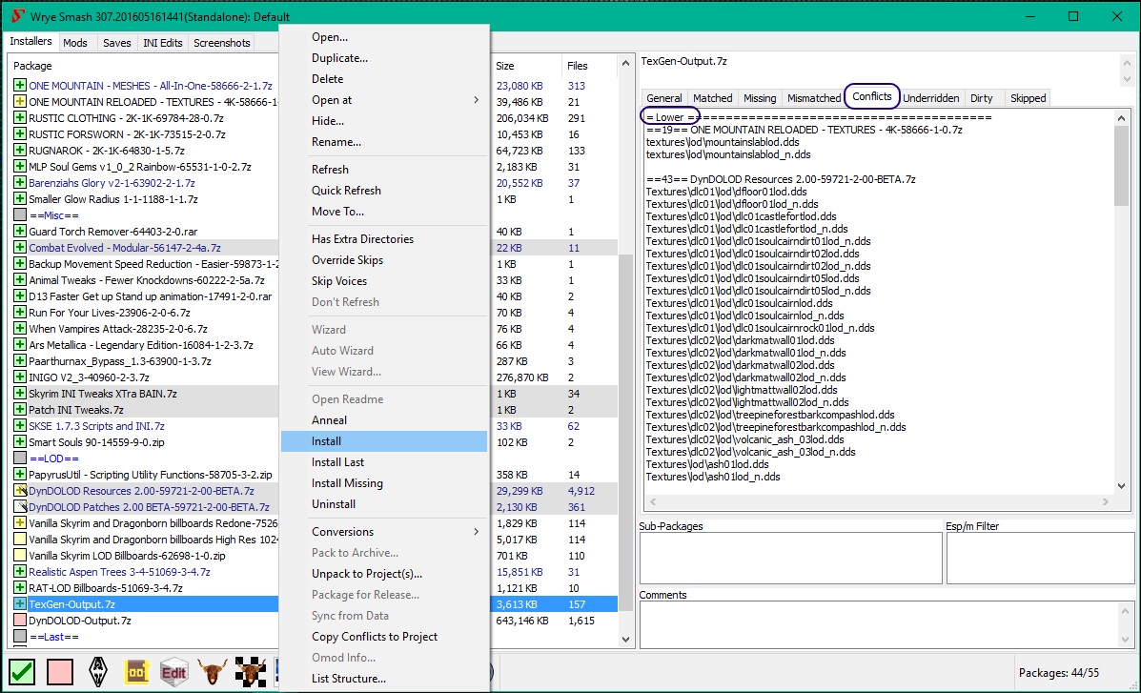The width and height of the screenshot is (1141, 693).
Task: Launch BOSS/LOOT chest icon in status bar
Action: [136, 671]
